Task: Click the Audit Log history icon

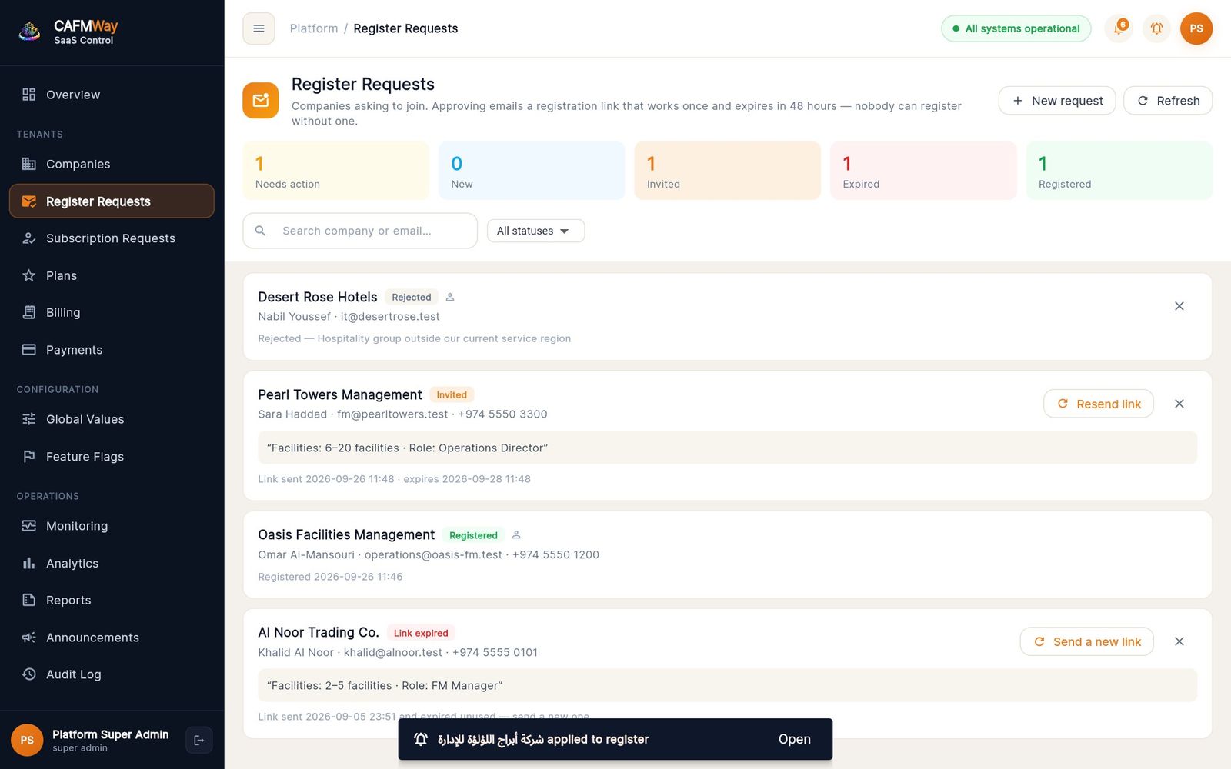Action: (x=29, y=674)
